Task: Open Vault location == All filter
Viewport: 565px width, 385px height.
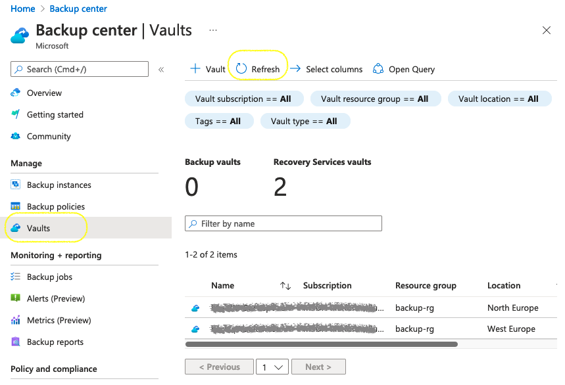Action: pyautogui.click(x=499, y=99)
